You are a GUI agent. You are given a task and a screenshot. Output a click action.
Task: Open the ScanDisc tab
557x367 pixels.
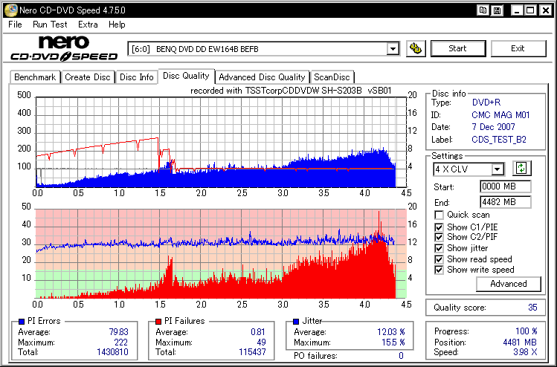coord(332,77)
